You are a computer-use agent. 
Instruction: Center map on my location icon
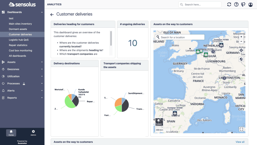(241, 50)
